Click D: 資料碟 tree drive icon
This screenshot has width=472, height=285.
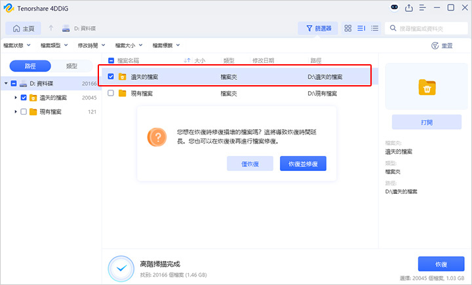[23, 84]
